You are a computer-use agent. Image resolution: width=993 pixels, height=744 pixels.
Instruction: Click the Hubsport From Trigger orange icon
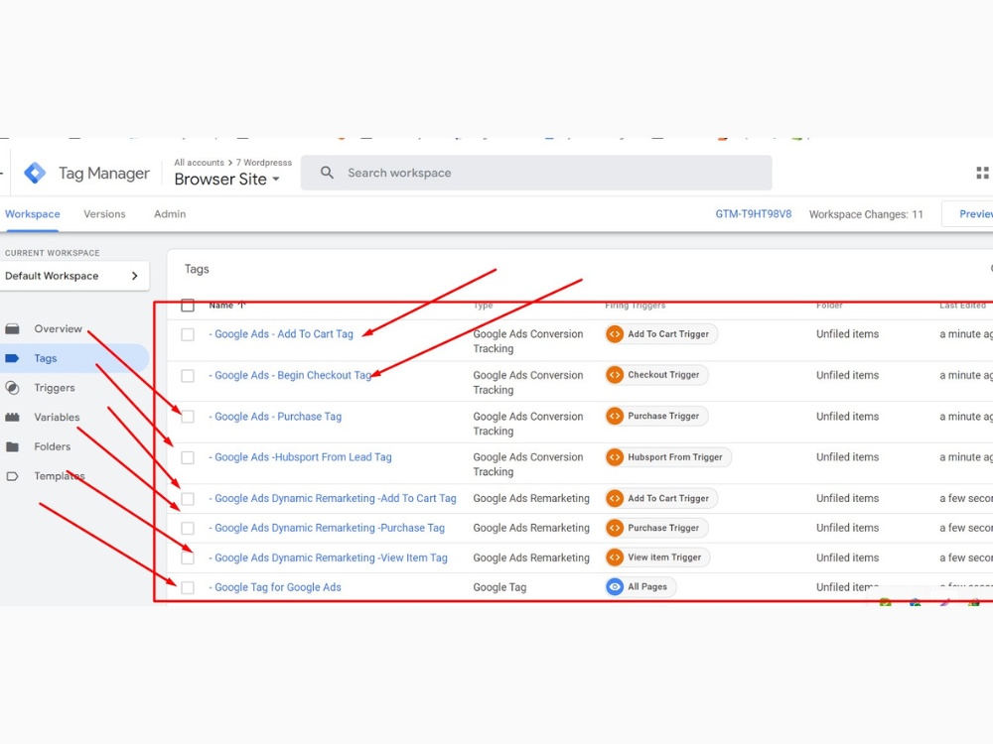(x=615, y=457)
